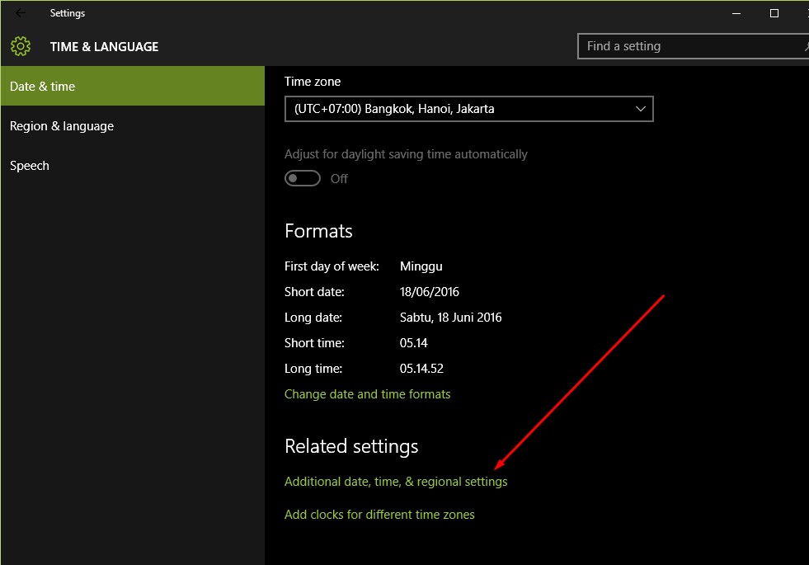Open the Speech settings page
809x565 pixels.
click(30, 165)
